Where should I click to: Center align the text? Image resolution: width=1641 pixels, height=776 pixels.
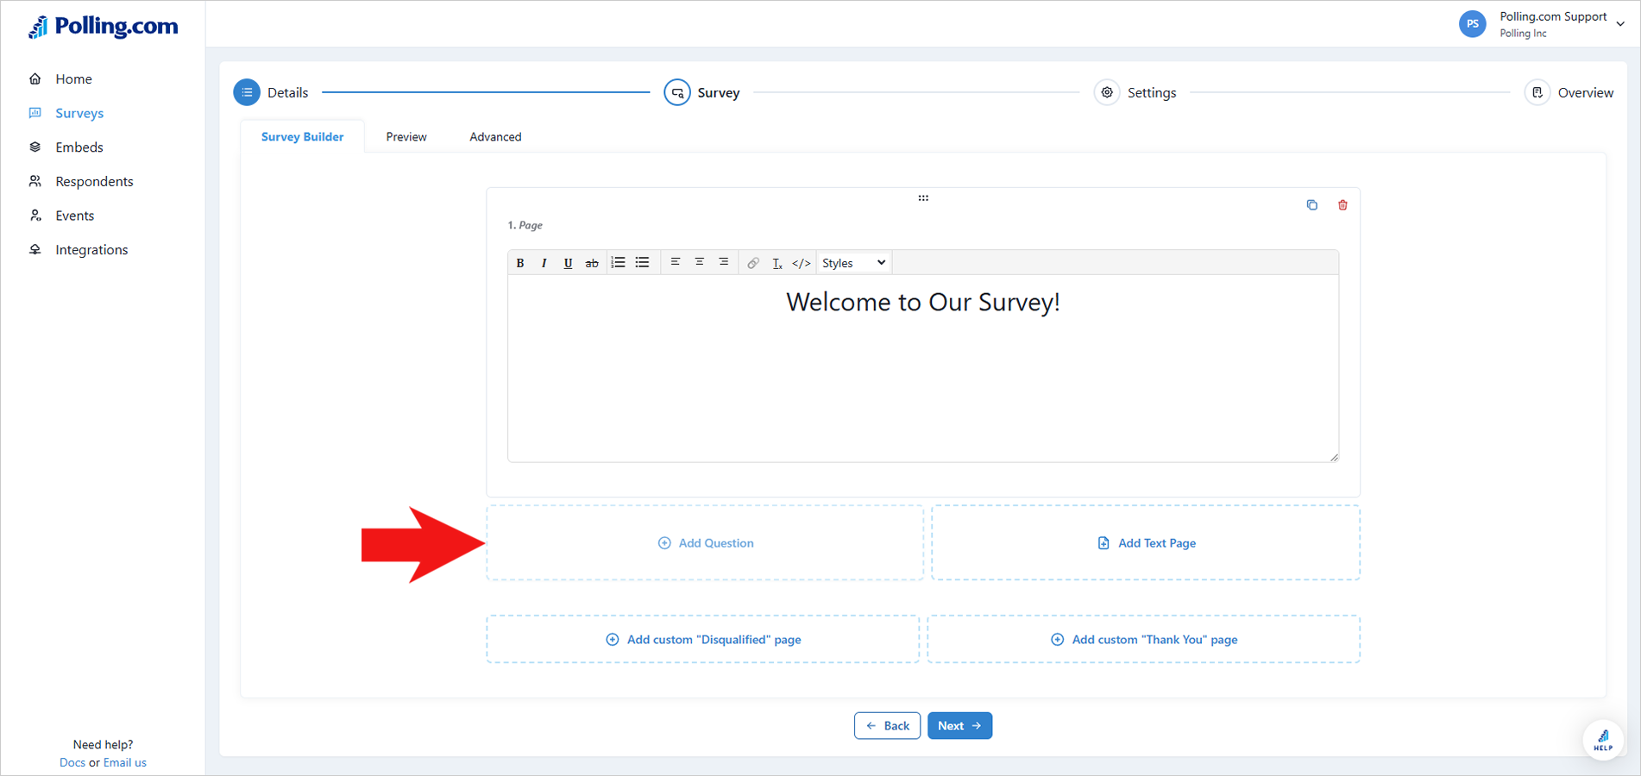tap(700, 262)
